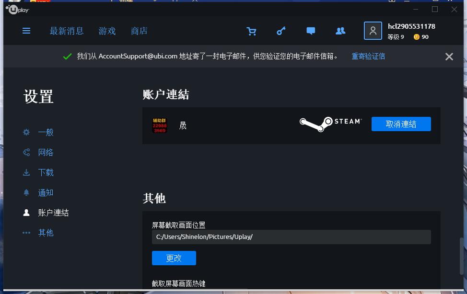The width and height of the screenshot is (467, 294).
Task: Maximize the Uplay window
Action: (435, 9)
